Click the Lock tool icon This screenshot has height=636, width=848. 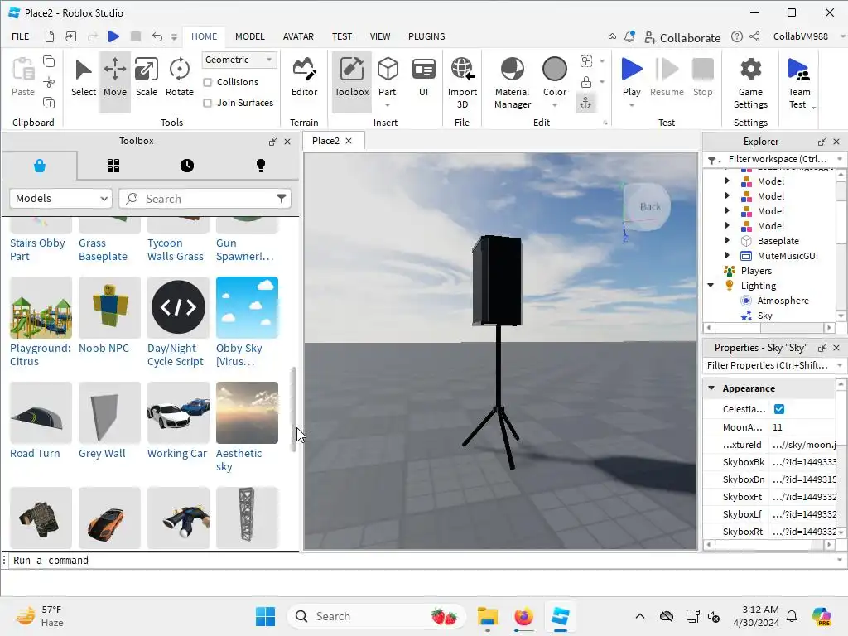pyautogui.click(x=585, y=82)
